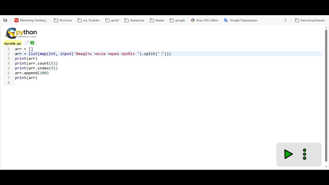
Task: Open the Інші вподобання folder
Action: click(310, 20)
